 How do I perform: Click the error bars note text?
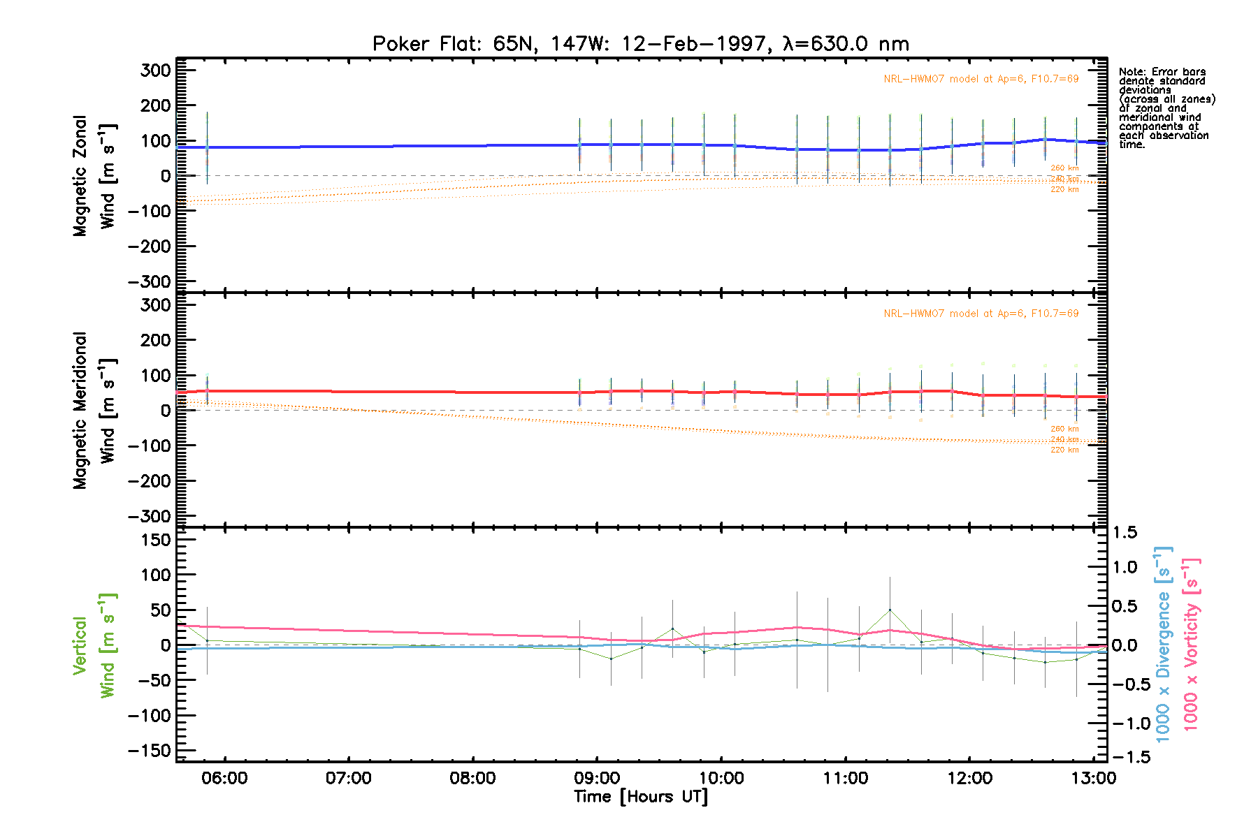click(1166, 108)
